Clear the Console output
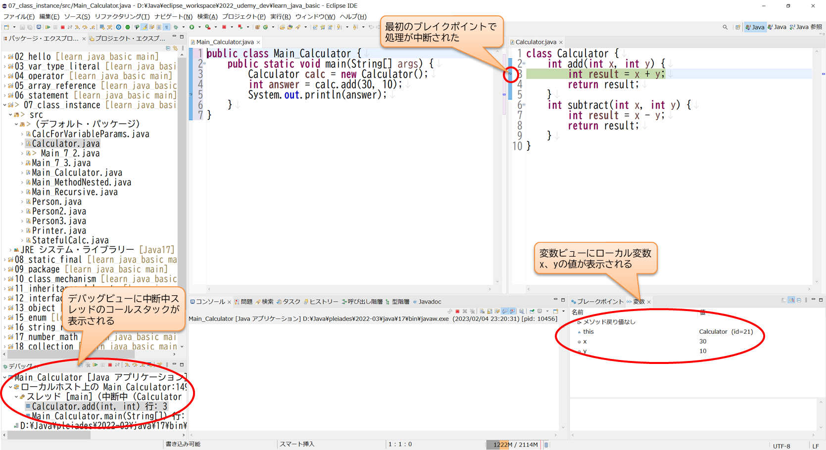Image resolution: width=826 pixels, height=450 pixels. click(x=482, y=311)
